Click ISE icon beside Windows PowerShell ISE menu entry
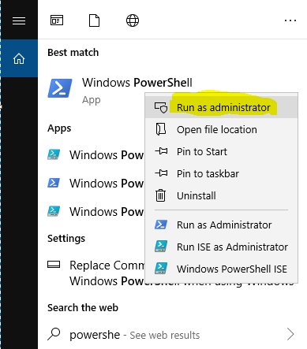Screen dimensions: 307x349 [161, 269]
